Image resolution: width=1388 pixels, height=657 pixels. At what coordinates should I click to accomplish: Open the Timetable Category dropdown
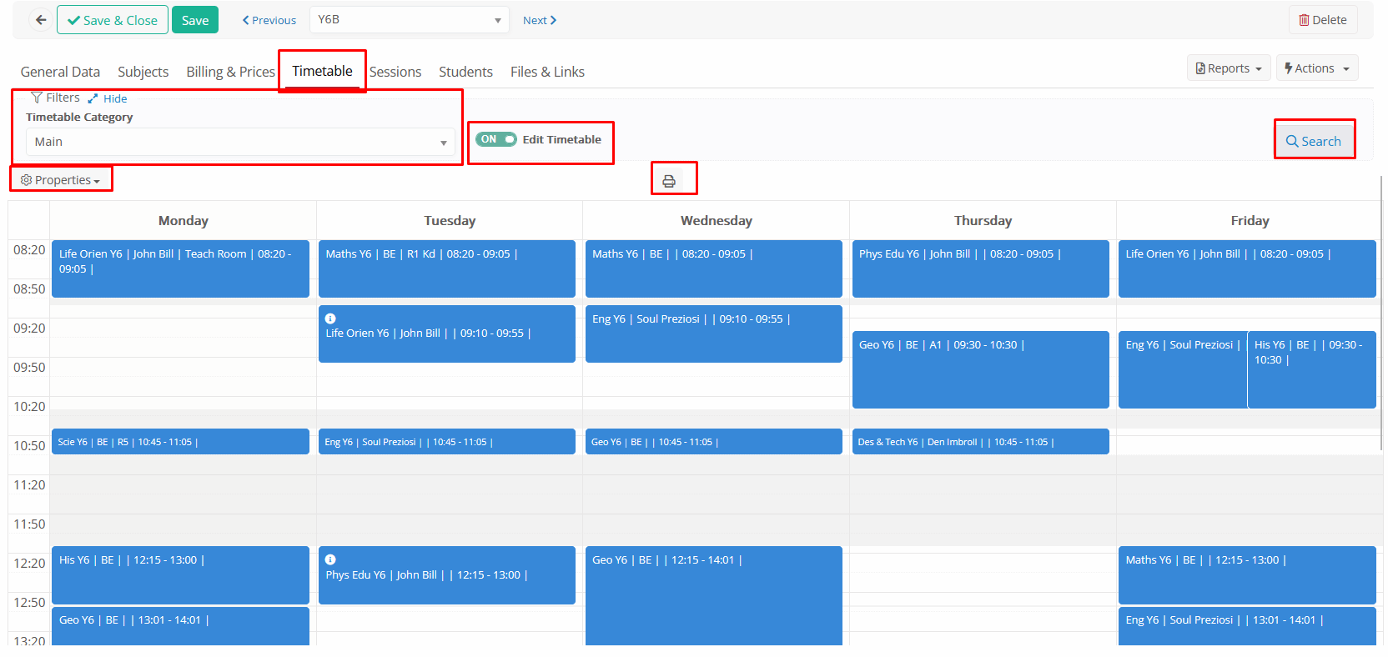point(240,142)
